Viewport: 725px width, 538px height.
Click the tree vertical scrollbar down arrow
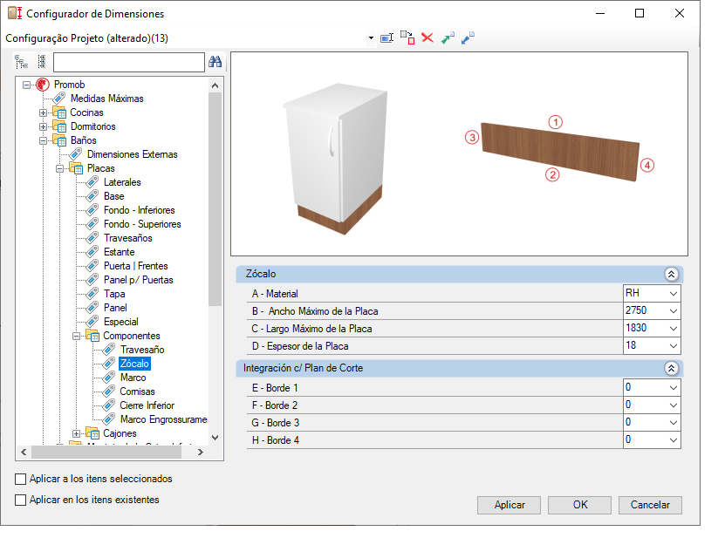coord(215,437)
